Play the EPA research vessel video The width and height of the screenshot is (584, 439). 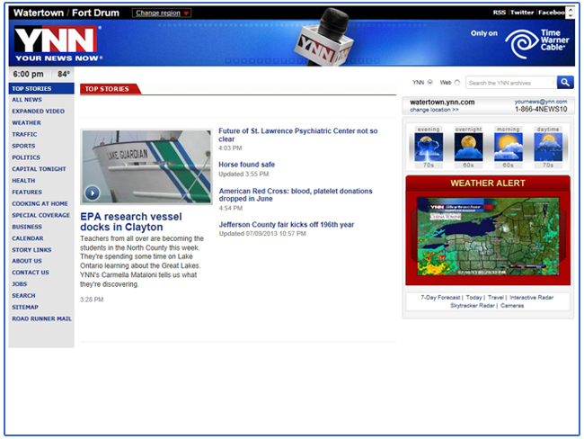click(92, 193)
